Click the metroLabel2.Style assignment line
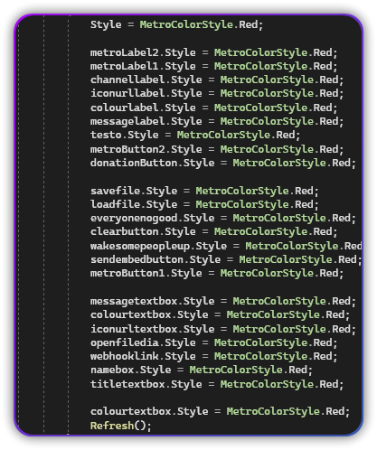 [x=213, y=52]
